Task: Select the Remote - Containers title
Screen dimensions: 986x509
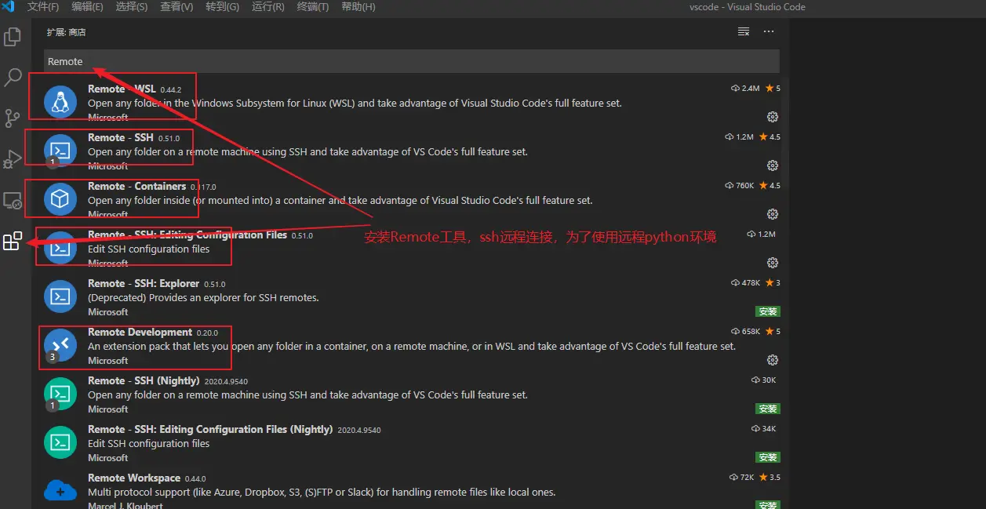Action: point(137,186)
